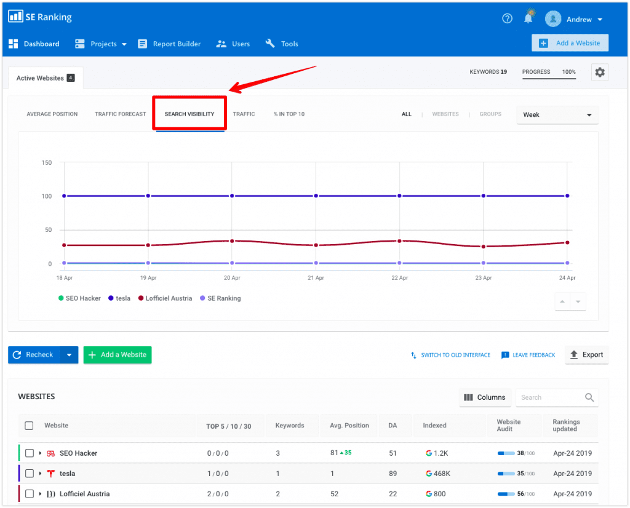Open the notifications bell
This screenshot has width=630, height=508.
point(528,18)
